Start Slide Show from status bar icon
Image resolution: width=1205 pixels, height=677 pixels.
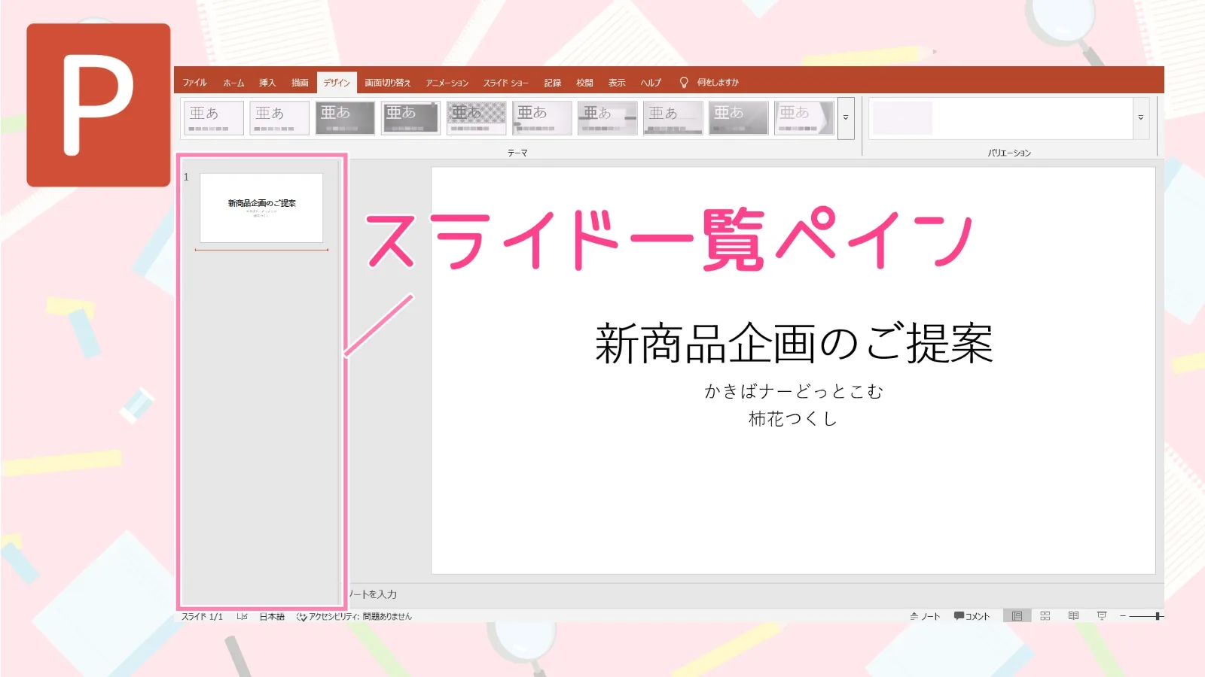point(1101,616)
